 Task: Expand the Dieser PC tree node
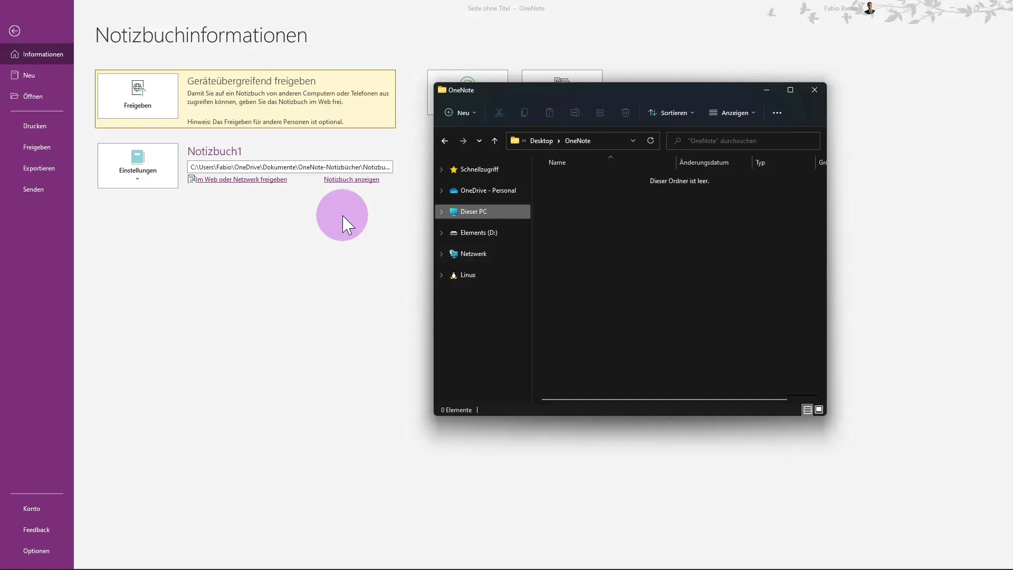(442, 212)
